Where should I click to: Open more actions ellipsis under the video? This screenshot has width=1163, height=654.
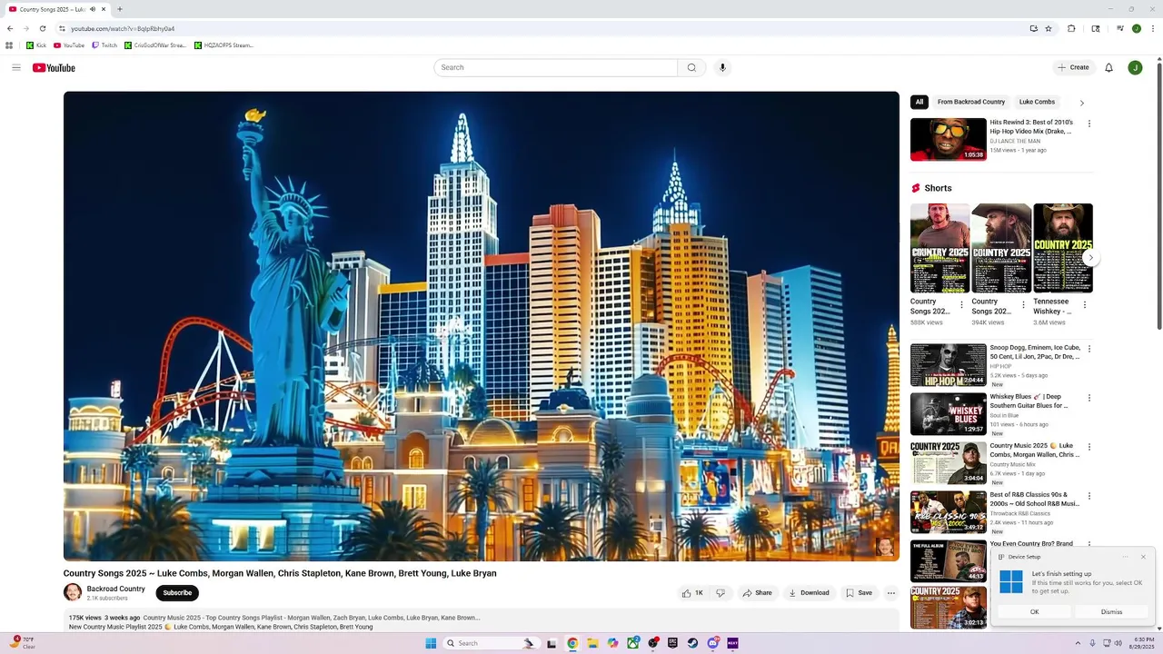click(891, 593)
